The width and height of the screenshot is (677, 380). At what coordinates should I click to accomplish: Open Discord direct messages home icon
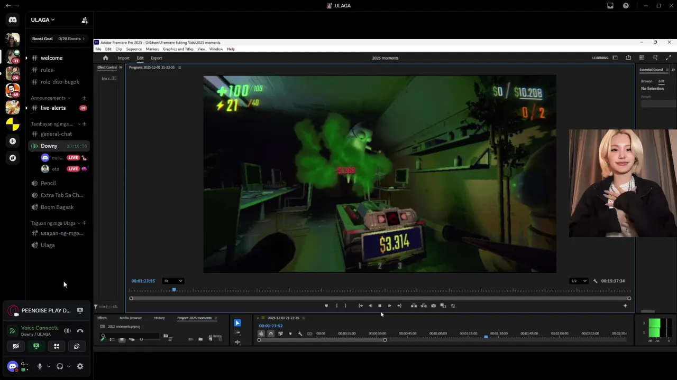click(13, 20)
